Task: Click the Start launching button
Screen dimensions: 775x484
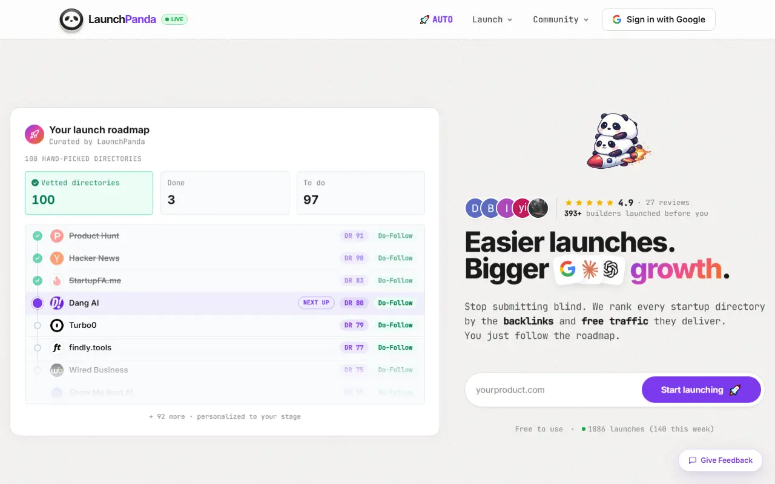Action: [701, 390]
